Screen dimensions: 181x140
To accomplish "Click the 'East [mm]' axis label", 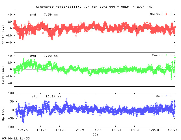I will (x=3, y=75).
